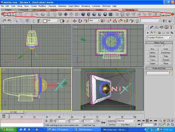Open the Standard Primitives dropdown
This screenshot has width=175, height=132.
click(159, 38)
